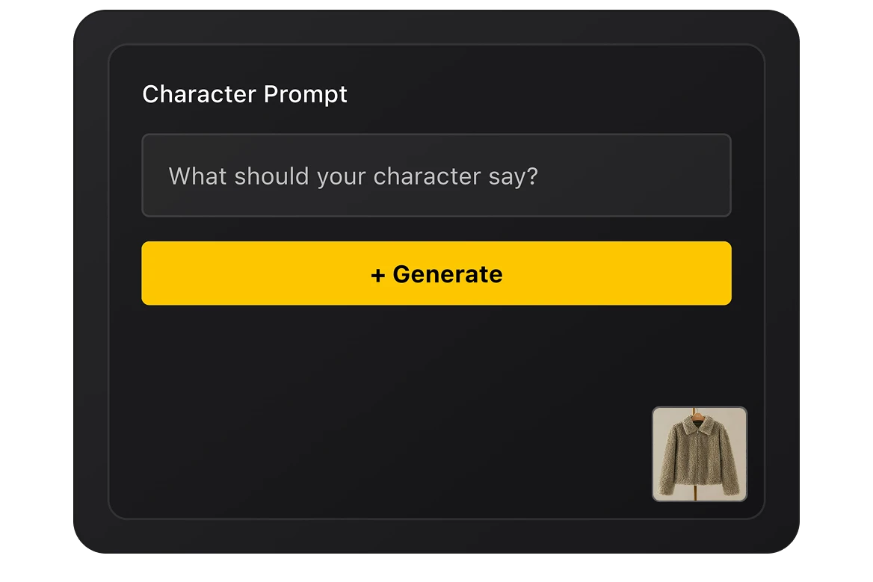
Task: Click the jacket sleeve in the thumbnail
Action: pyautogui.click(x=664, y=467)
